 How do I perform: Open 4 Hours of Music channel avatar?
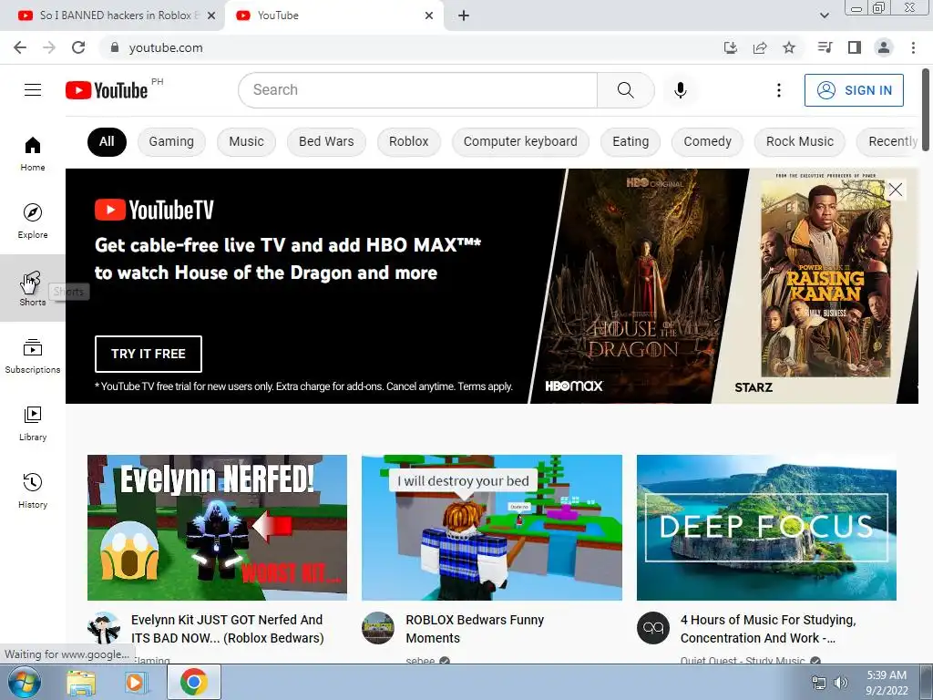[652, 628]
